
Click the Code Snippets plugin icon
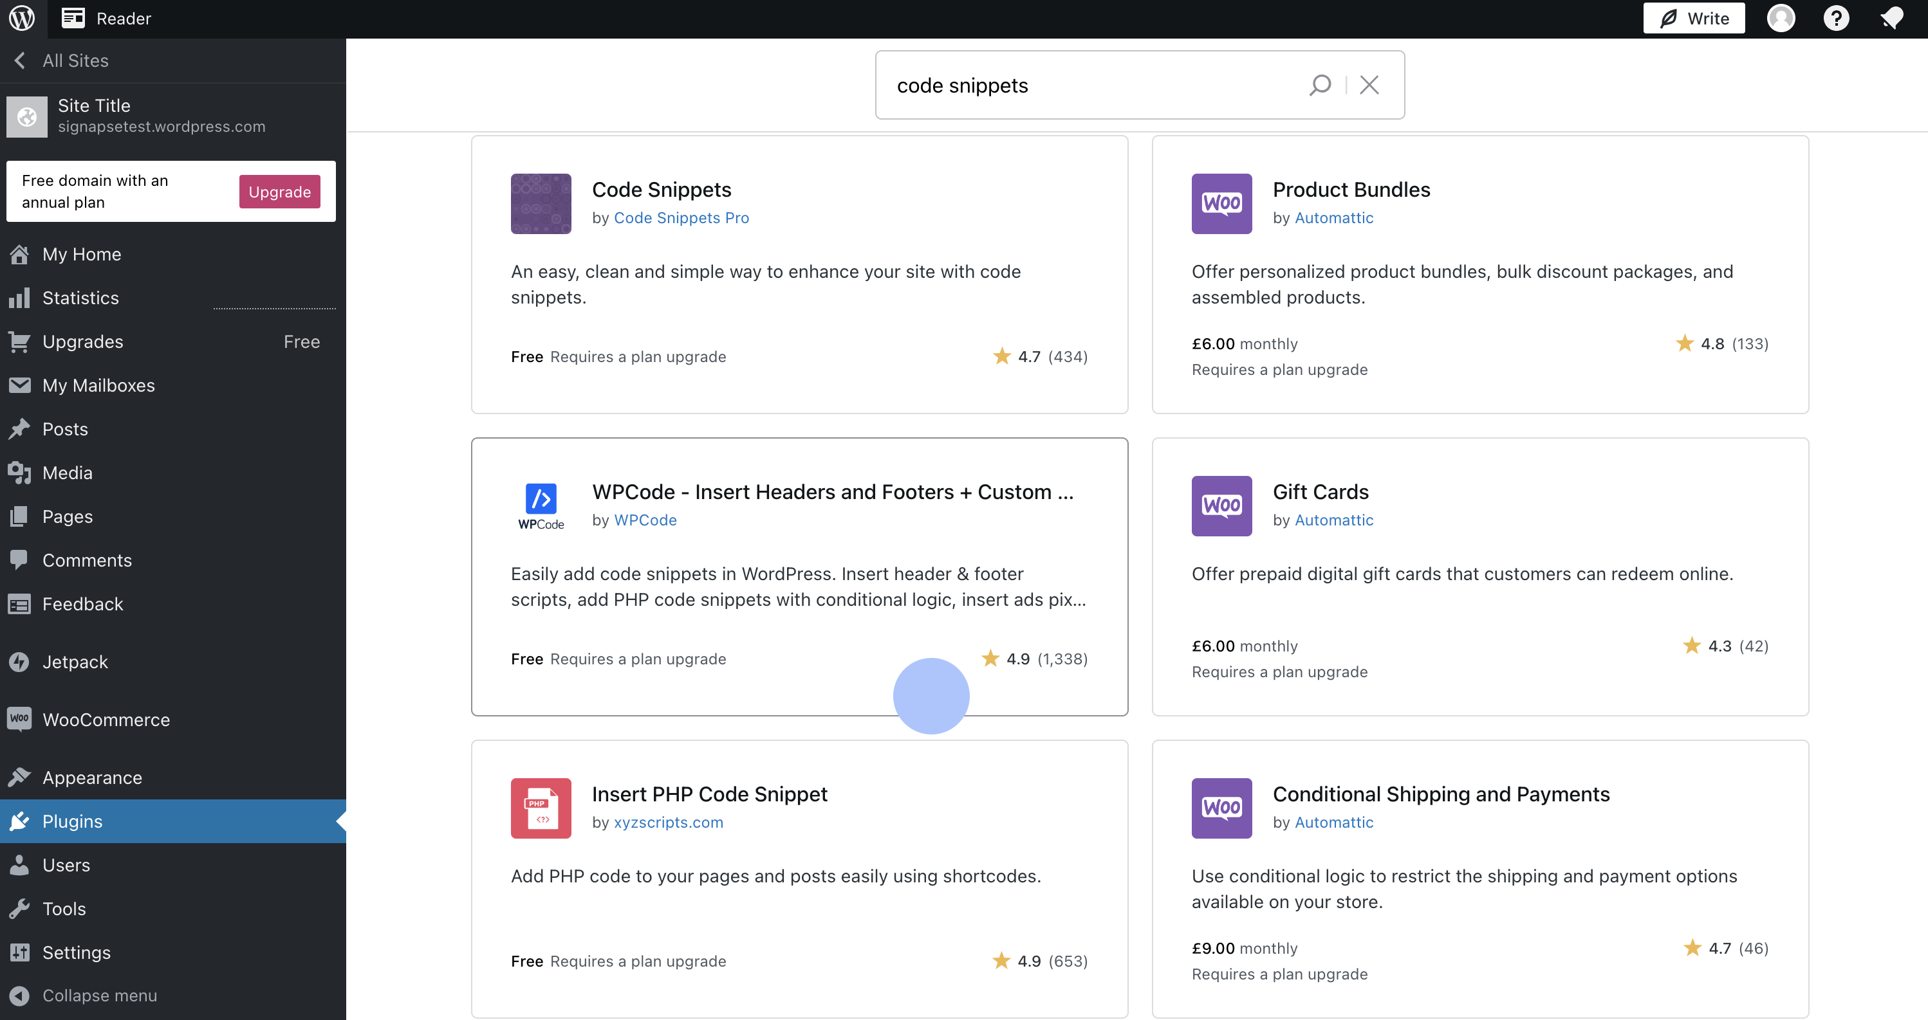[x=541, y=203]
